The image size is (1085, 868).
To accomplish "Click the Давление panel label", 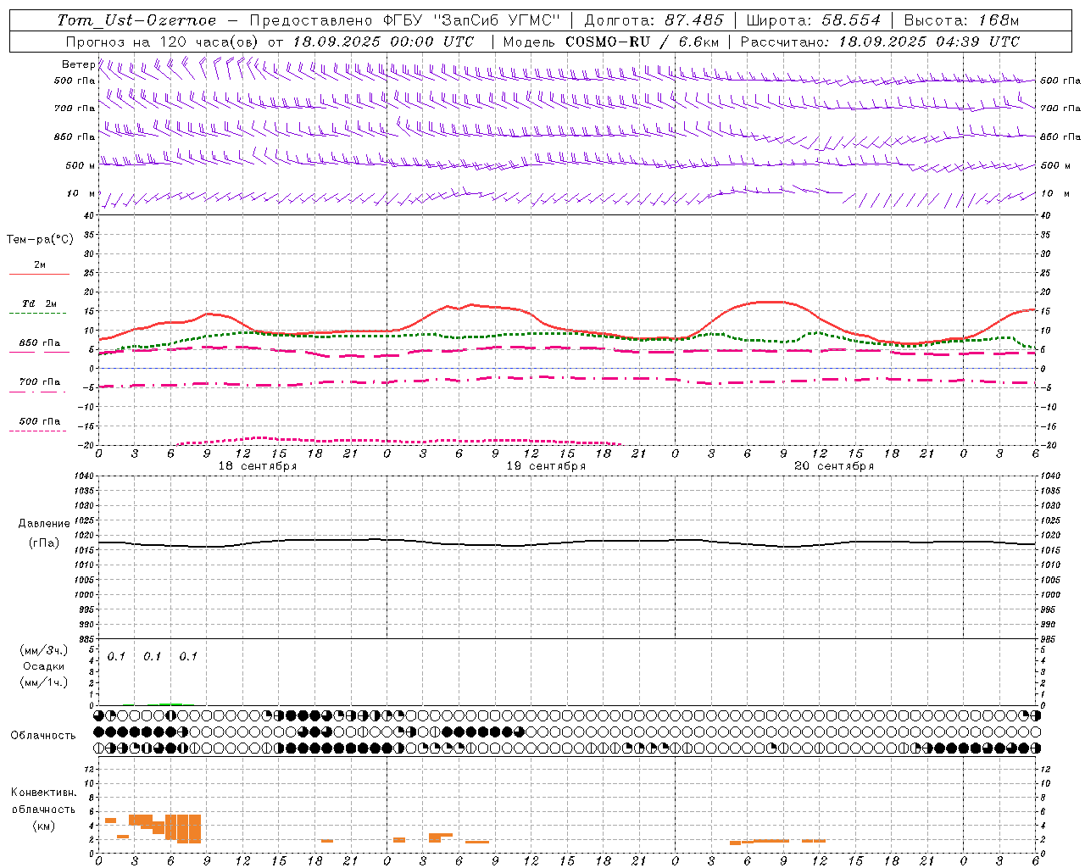I will 44,524.
